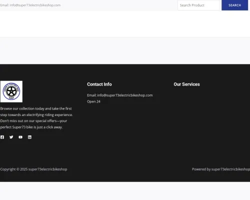The image size is (250, 200).
Task: Open the Twitter social icon
Action: (11, 137)
